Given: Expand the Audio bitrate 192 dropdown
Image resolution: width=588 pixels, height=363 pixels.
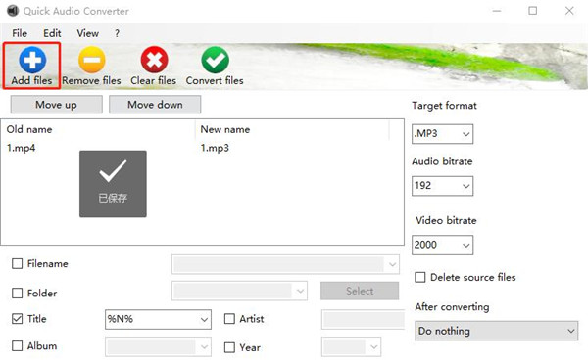Looking at the screenshot, I should click(x=443, y=186).
